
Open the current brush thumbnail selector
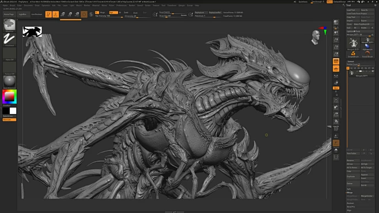(9, 25)
